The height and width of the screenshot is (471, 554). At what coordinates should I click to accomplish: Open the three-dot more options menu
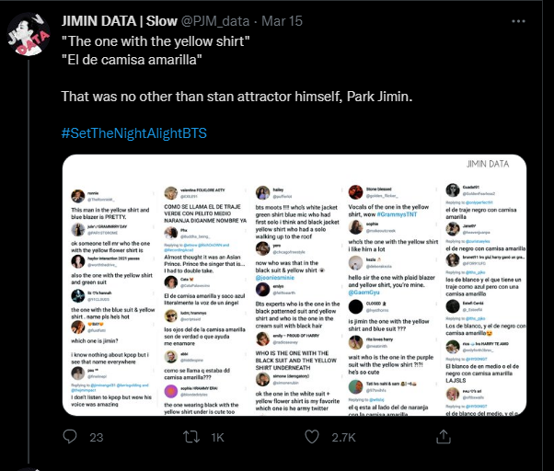(518, 21)
